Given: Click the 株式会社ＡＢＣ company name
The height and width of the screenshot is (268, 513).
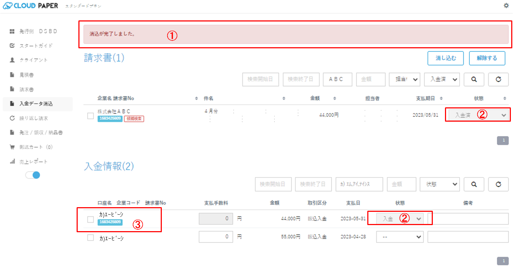Looking at the screenshot, I should 114,112.
